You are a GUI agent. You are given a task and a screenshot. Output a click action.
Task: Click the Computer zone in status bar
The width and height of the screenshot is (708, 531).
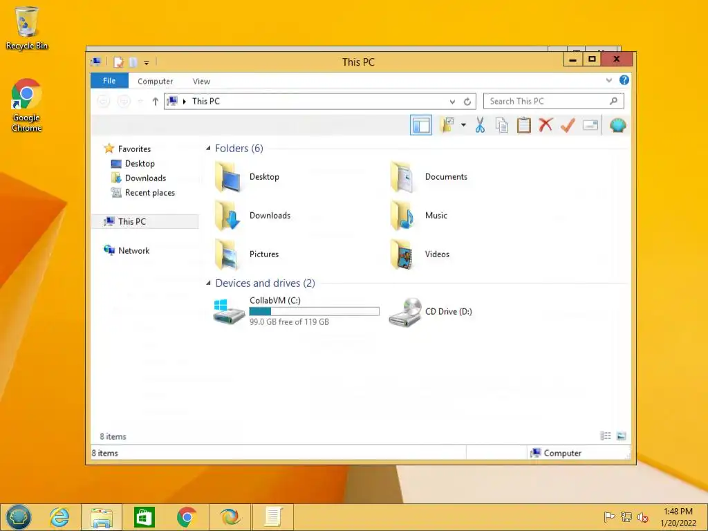tap(557, 453)
